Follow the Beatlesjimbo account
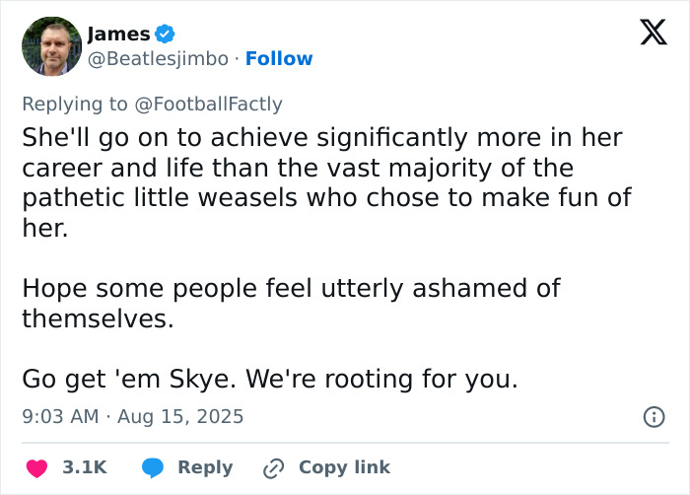 (x=279, y=59)
